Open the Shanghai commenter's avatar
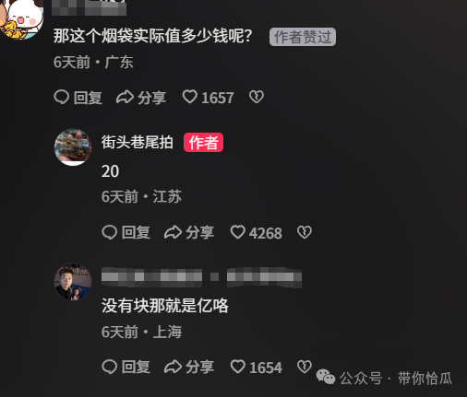467x397 pixels. coord(73,282)
